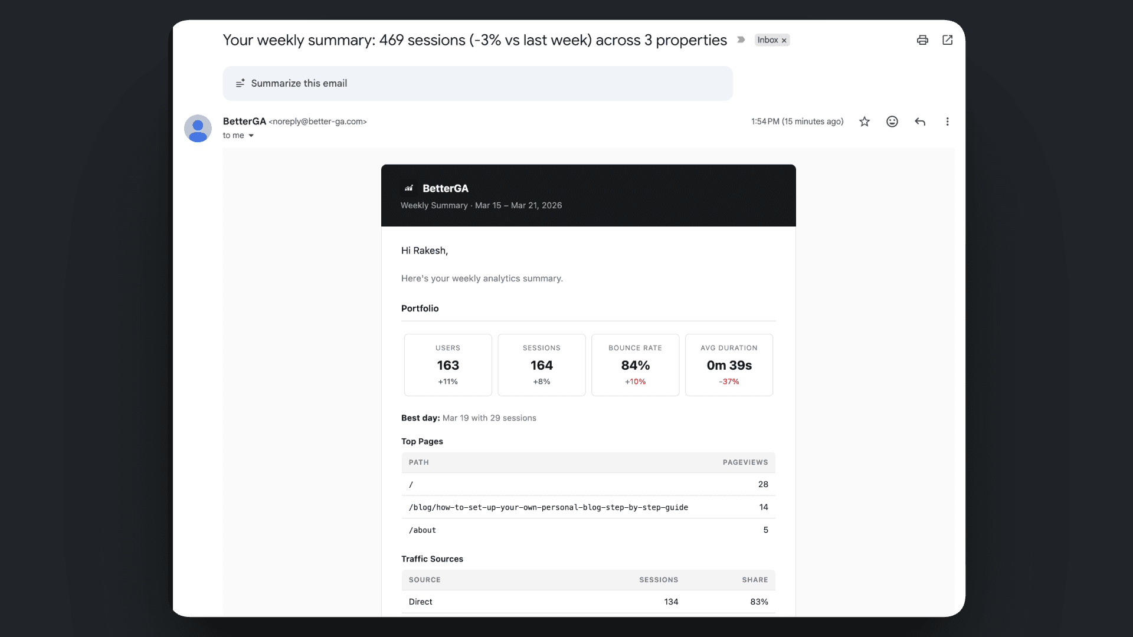
Task: Click the Top Pages heading
Action: pyautogui.click(x=423, y=441)
